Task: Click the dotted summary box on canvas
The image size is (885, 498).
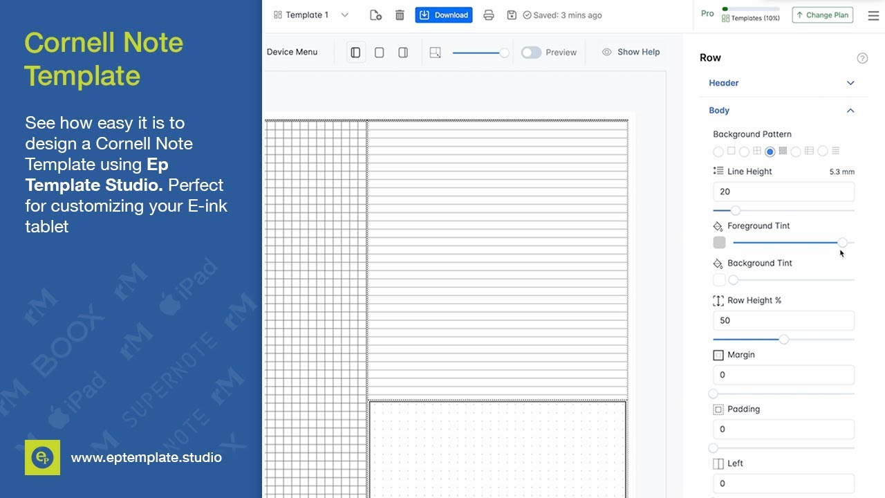Action: coord(497,450)
